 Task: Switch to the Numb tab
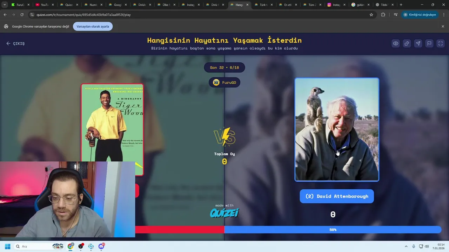[x=93, y=5]
